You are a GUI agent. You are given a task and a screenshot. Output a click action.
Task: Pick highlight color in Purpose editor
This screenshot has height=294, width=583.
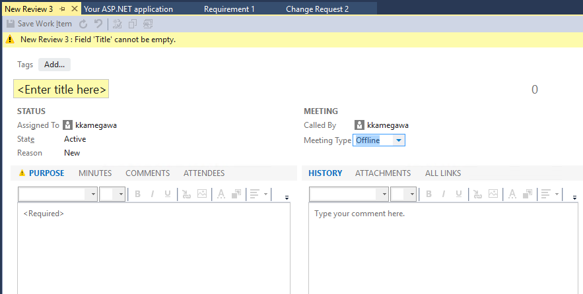point(236,194)
